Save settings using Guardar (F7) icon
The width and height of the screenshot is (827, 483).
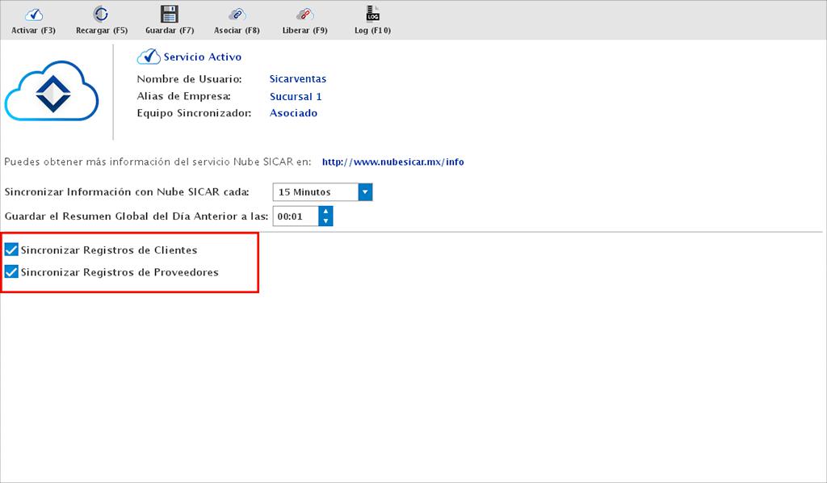(169, 15)
